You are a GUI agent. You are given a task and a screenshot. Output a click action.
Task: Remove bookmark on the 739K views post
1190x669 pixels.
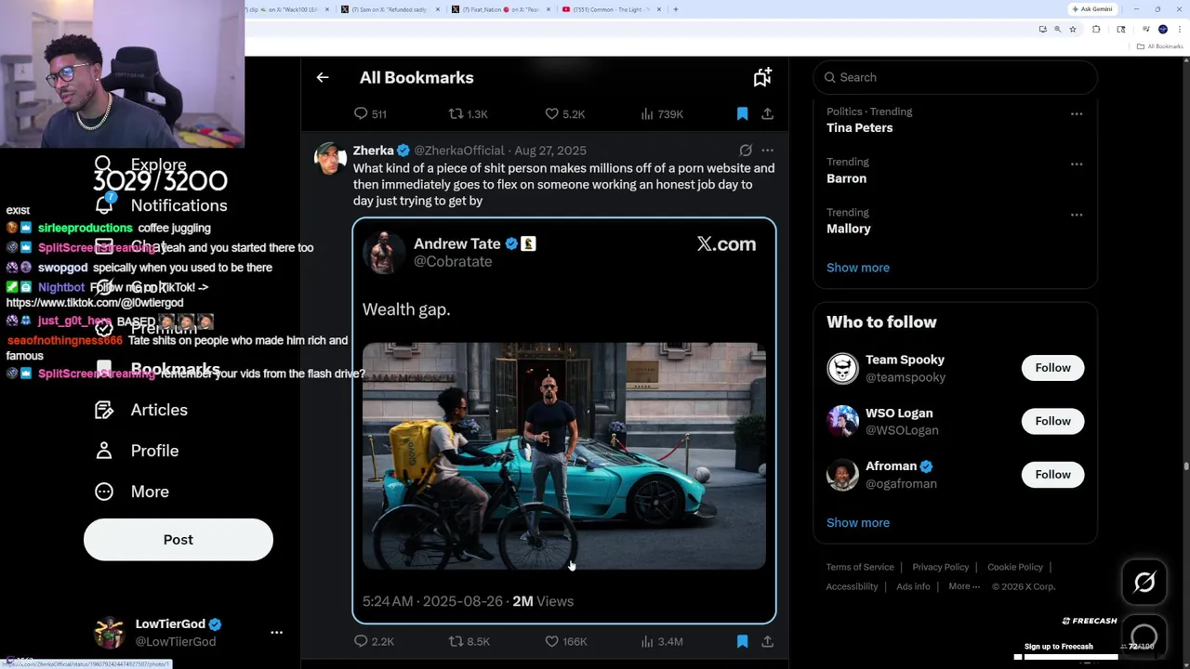point(742,113)
